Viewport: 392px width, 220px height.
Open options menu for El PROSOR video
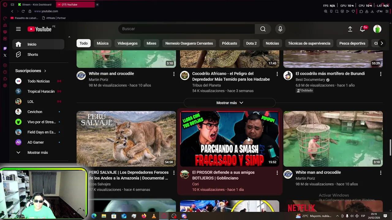pos(277,173)
